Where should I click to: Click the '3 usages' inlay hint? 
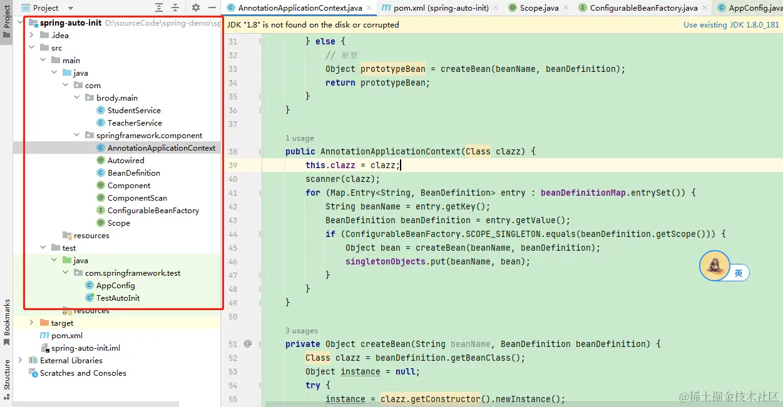tap(302, 331)
